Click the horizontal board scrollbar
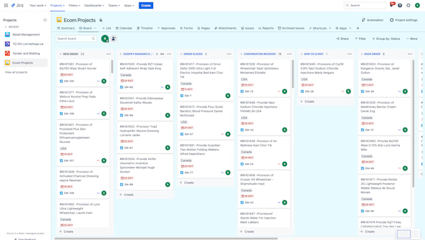 (x=166, y=239)
